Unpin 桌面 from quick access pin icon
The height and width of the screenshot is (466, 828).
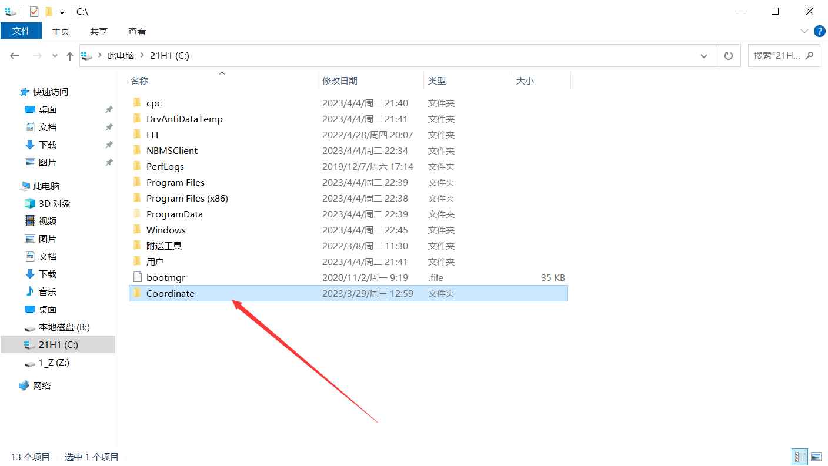(x=109, y=110)
